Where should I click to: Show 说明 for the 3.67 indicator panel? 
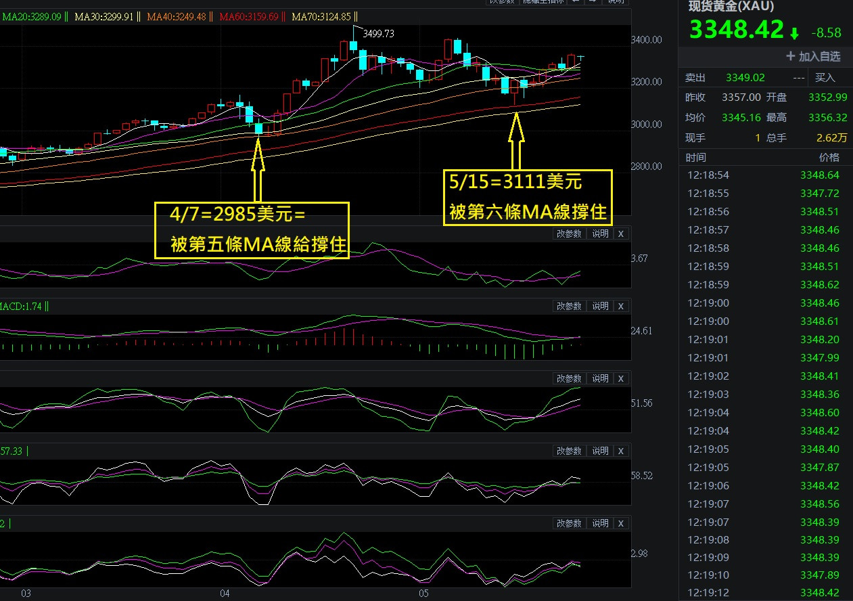point(600,233)
